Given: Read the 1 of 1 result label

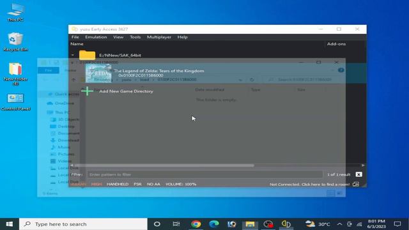Looking at the screenshot, I should pyautogui.click(x=339, y=174).
